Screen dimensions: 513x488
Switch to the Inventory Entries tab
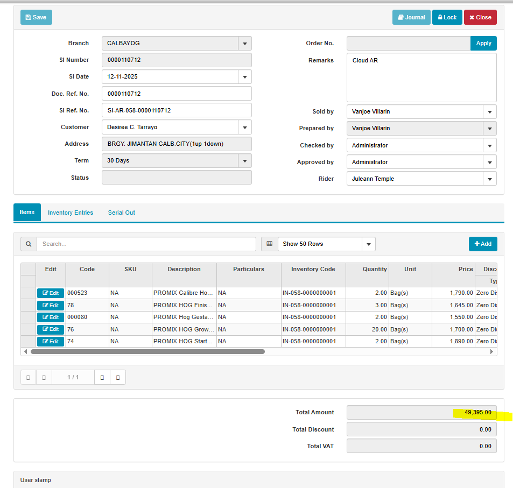point(71,213)
